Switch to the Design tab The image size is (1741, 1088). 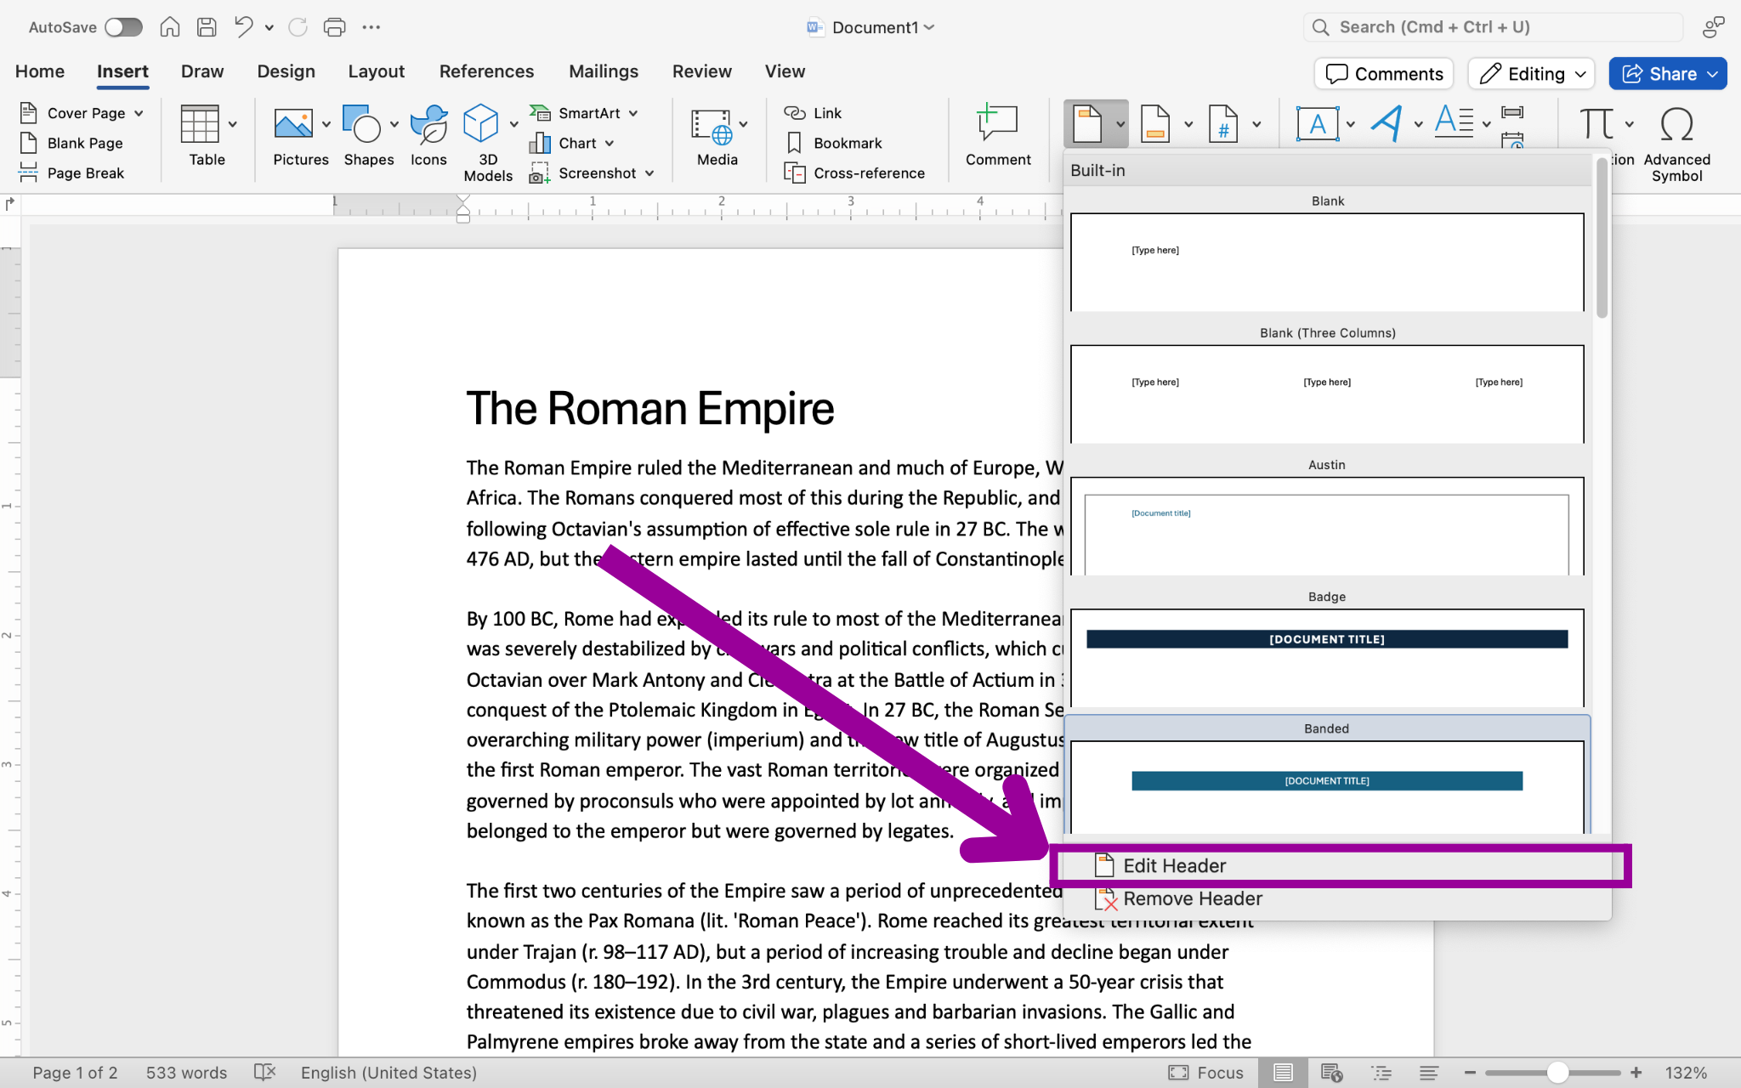pos(286,71)
